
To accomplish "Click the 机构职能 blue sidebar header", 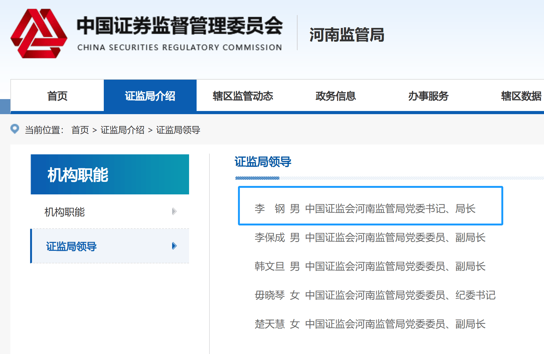I will 110,174.
